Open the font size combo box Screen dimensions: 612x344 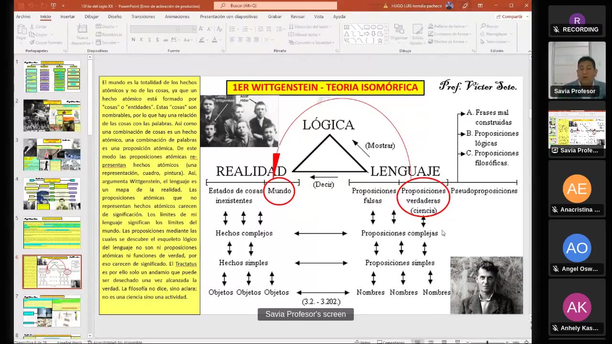point(189,29)
